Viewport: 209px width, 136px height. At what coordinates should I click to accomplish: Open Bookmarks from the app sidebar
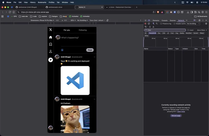50,44
